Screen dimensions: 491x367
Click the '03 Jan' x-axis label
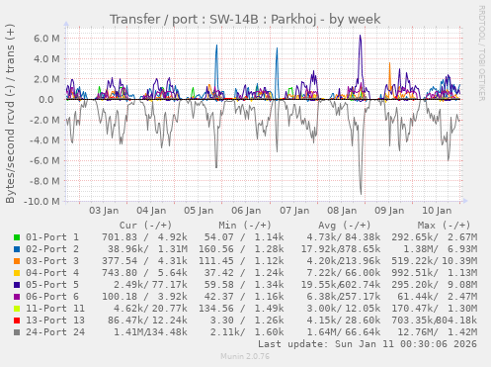104,211
